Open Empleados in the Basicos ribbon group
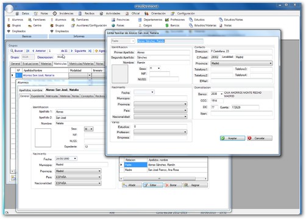This screenshot has width=306, height=219. click(x=16, y=31)
